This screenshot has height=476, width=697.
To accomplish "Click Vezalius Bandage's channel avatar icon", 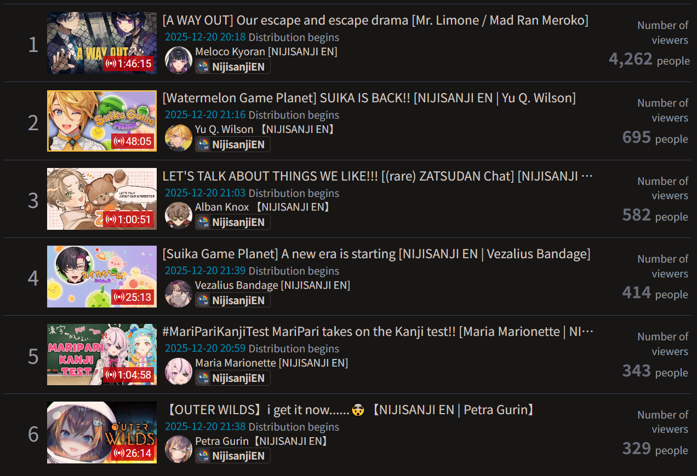I will coord(178,294).
